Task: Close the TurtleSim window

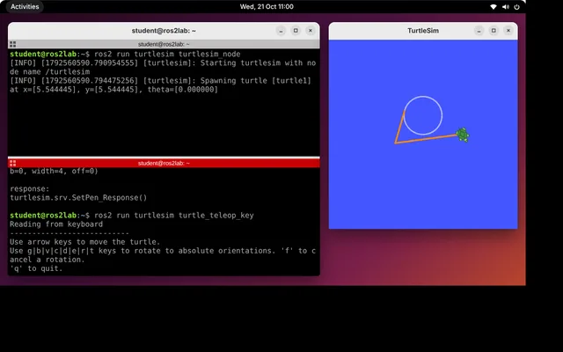Action: [508, 31]
